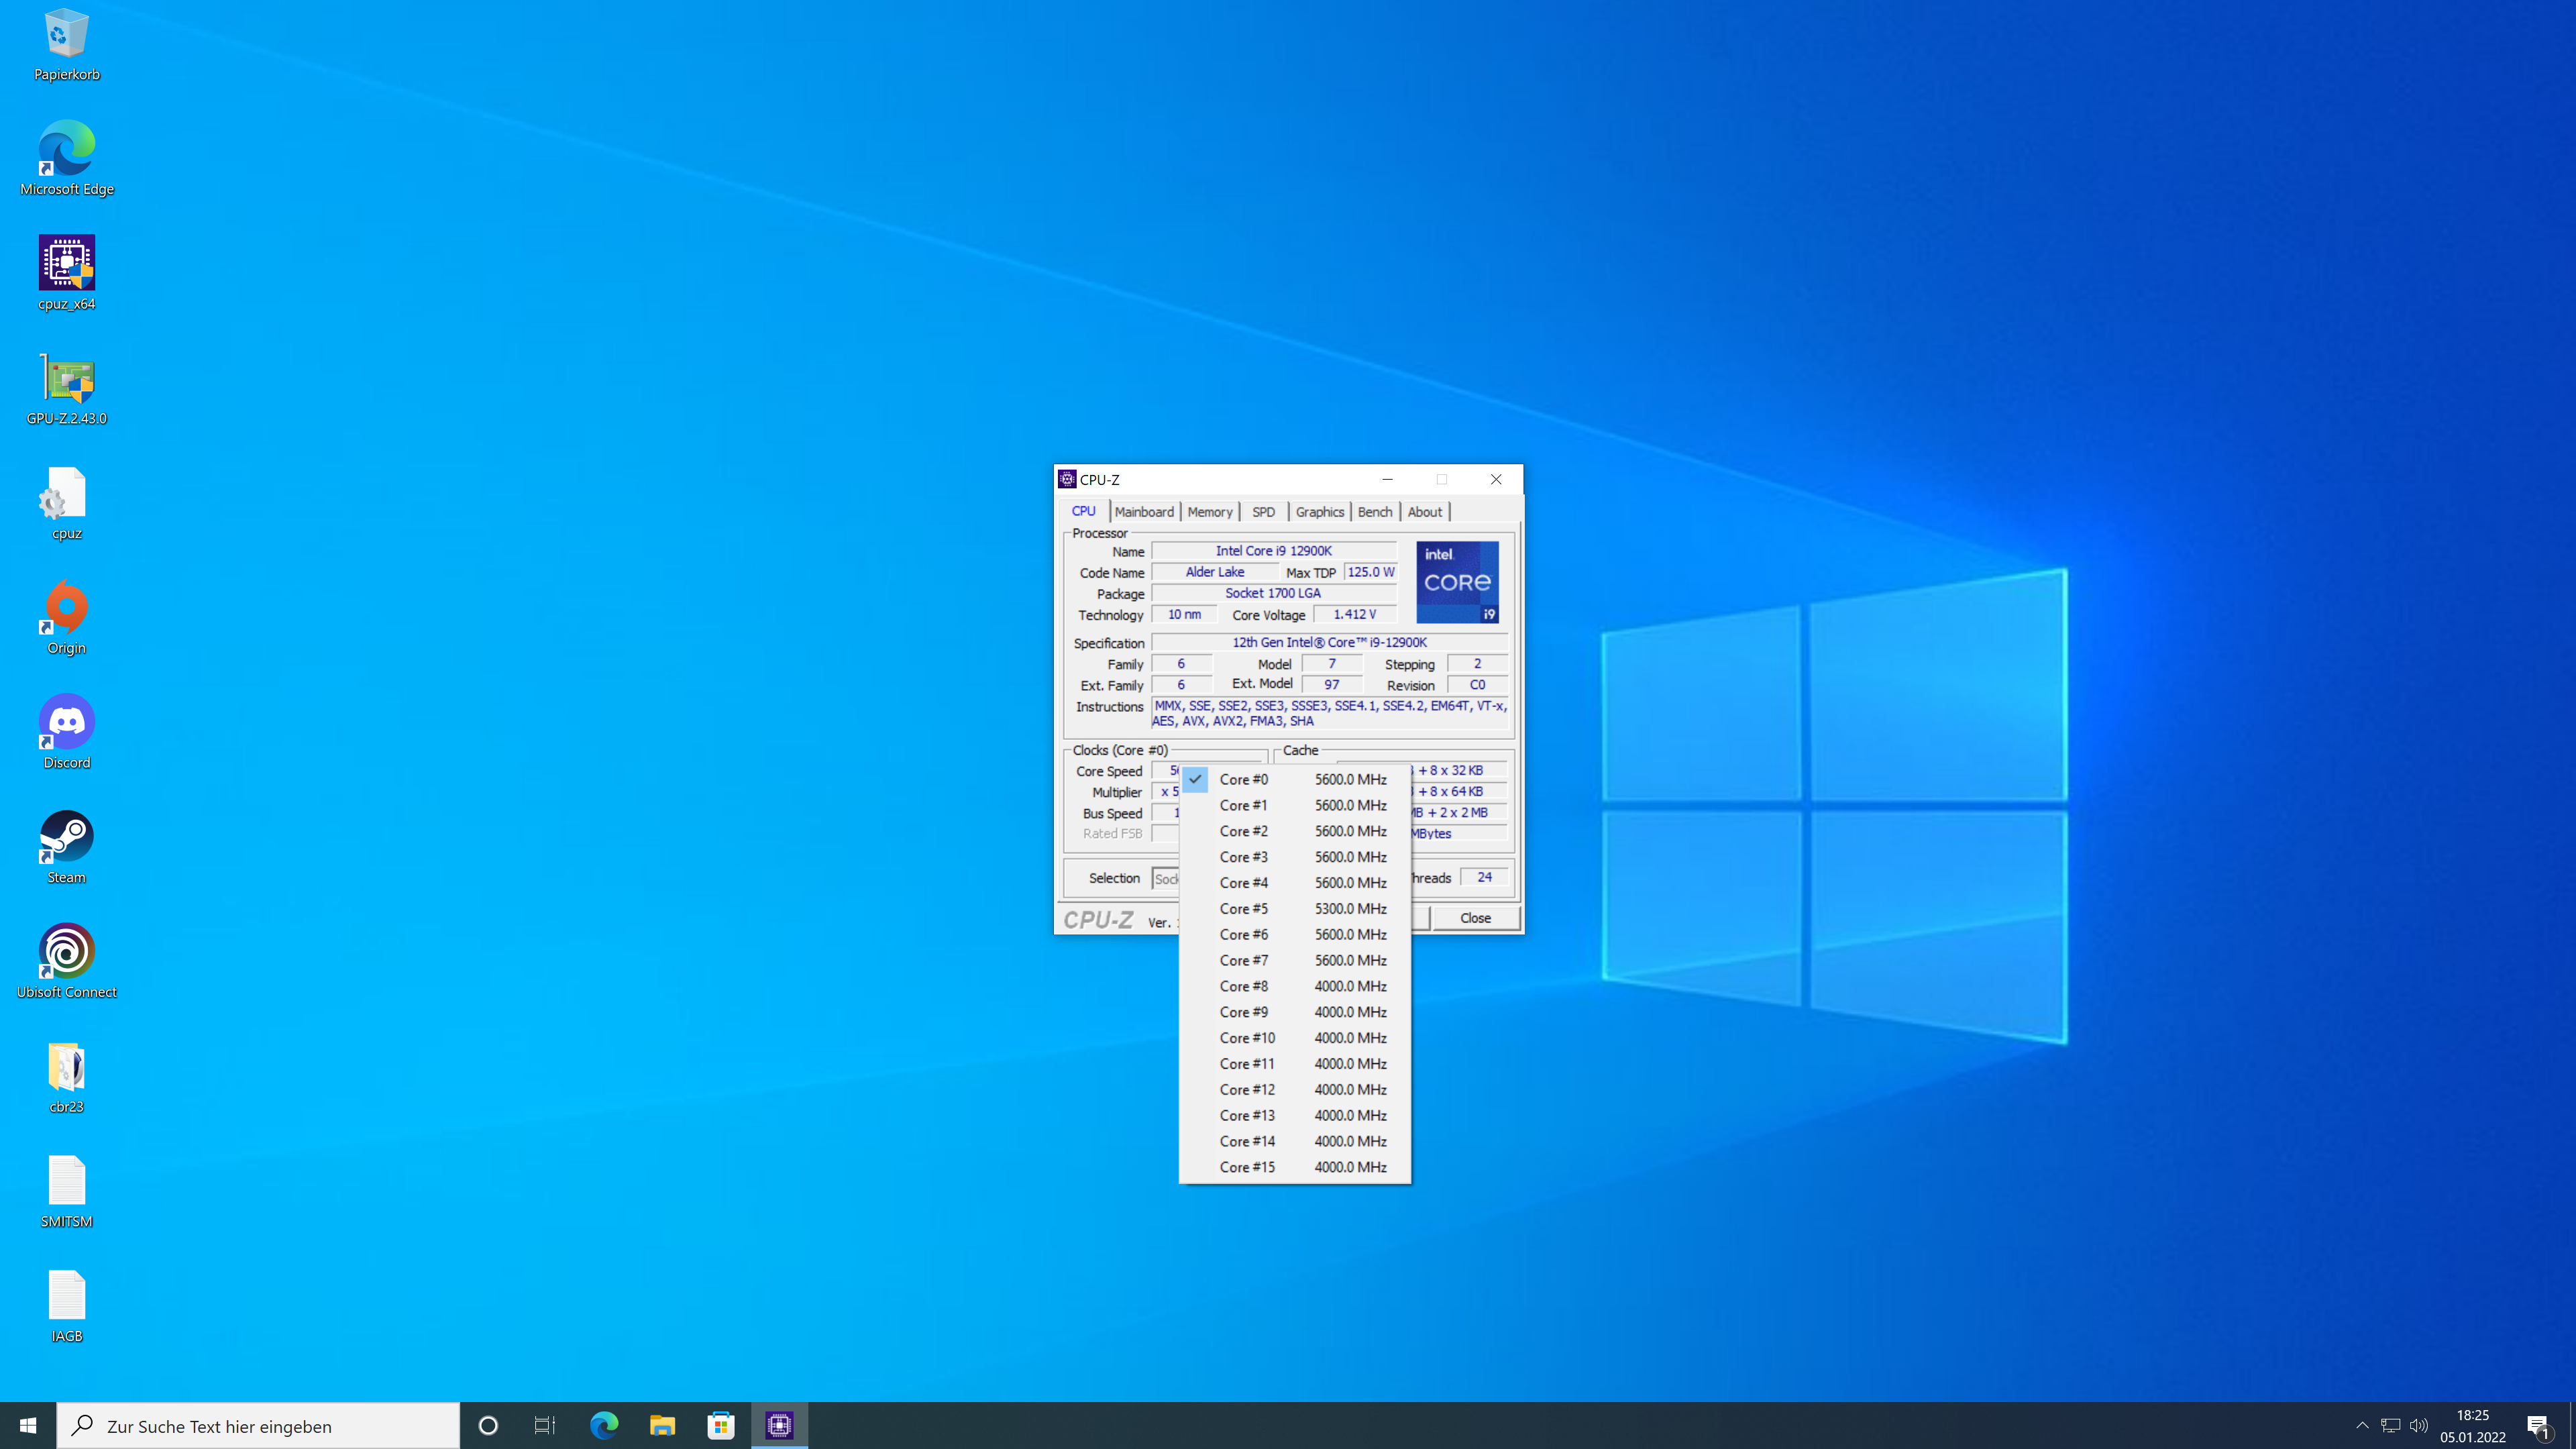Switch to the Bench tab

[1374, 512]
